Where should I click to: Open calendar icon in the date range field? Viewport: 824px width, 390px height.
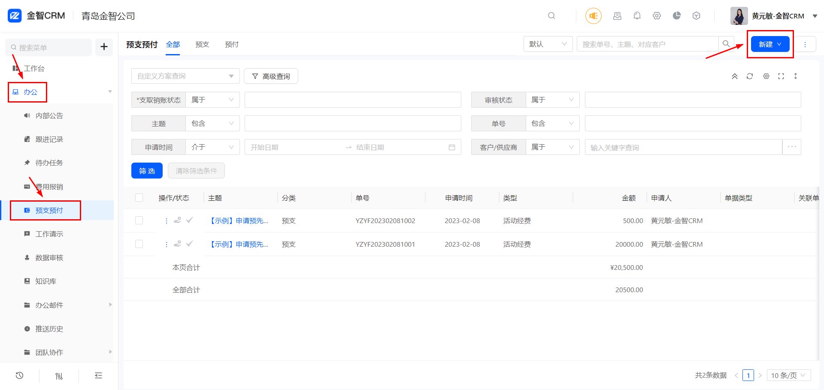click(x=452, y=147)
